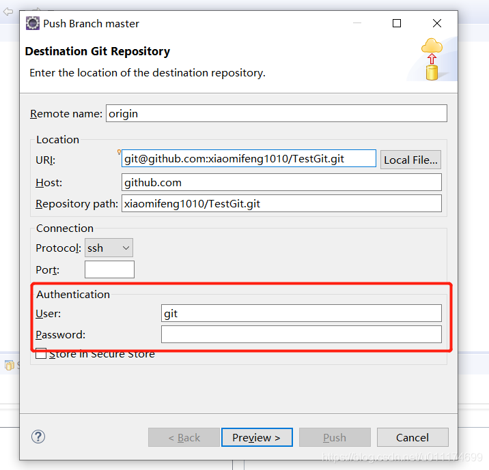Click the Local File... button
The width and height of the screenshot is (489, 470).
[x=410, y=160]
